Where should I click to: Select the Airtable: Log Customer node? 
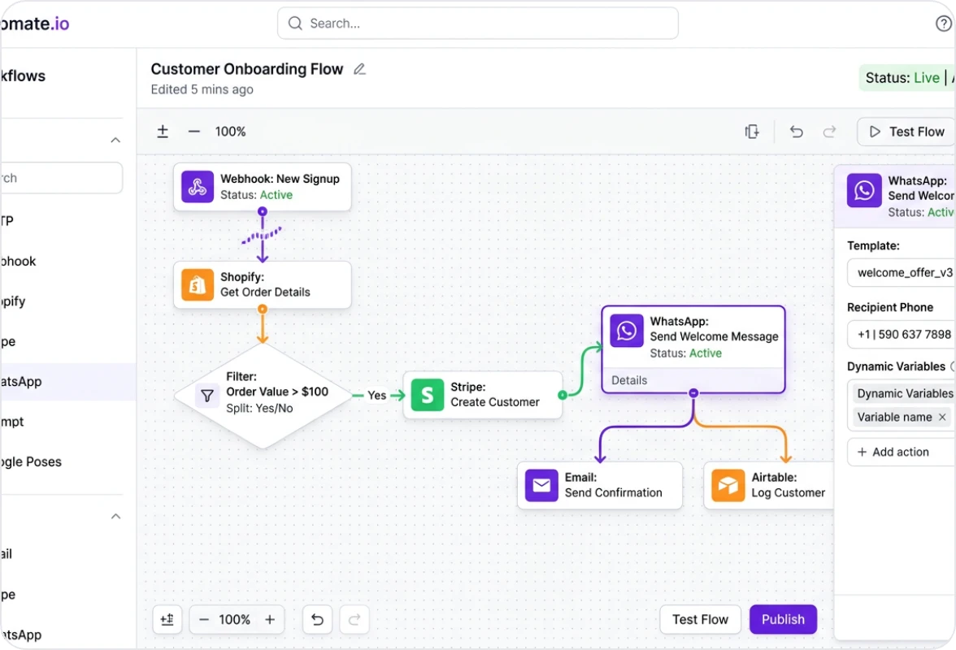tap(769, 486)
